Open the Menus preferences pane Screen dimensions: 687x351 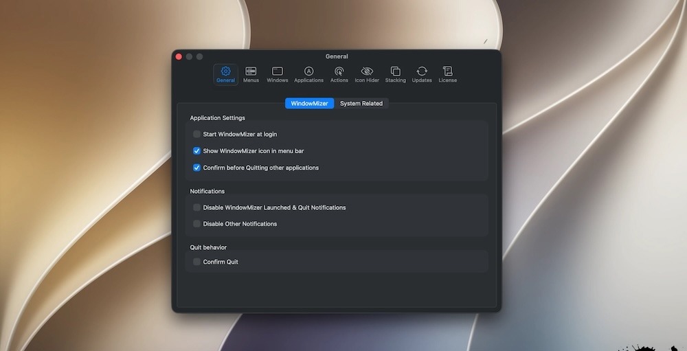[x=251, y=74]
